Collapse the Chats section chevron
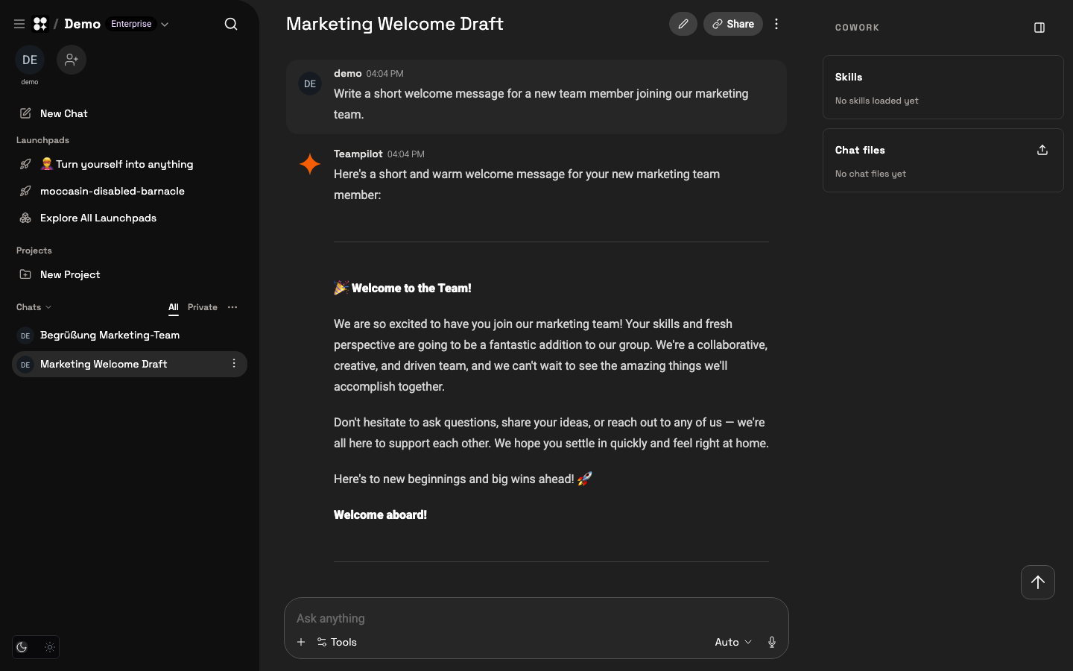 point(48,307)
